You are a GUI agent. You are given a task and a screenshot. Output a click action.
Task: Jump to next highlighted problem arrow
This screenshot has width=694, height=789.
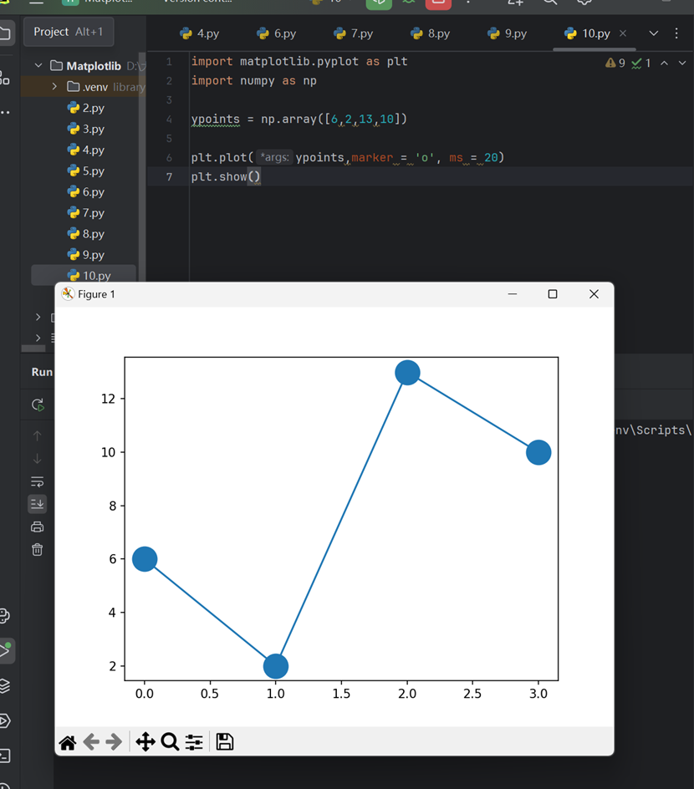point(682,63)
